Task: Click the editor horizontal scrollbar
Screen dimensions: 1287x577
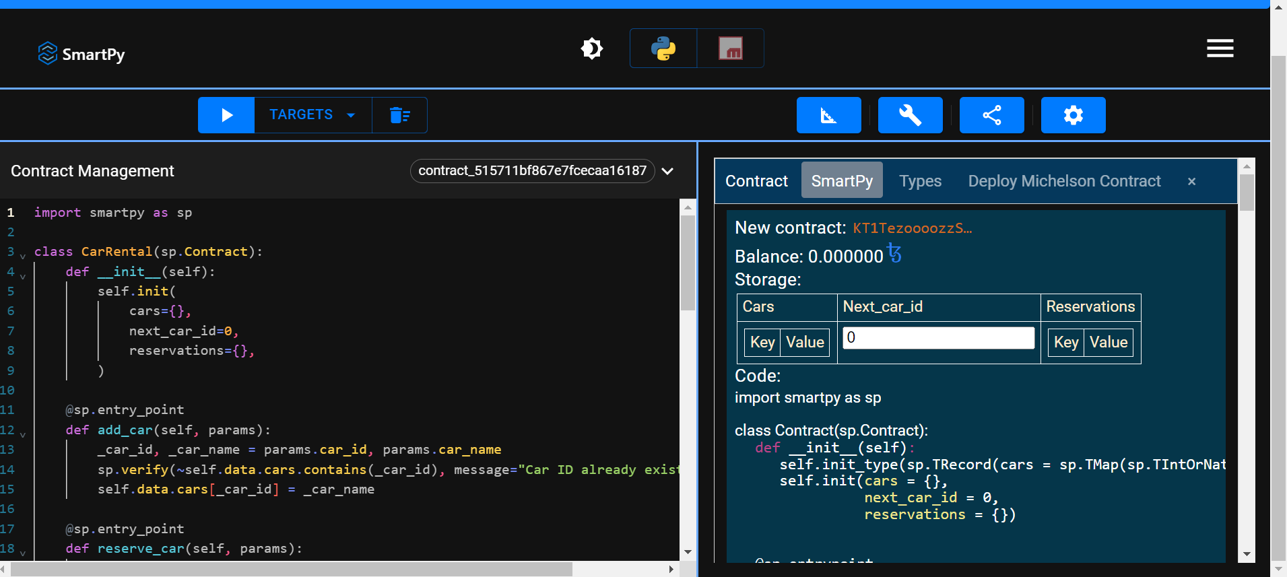Action: coord(292,570)
